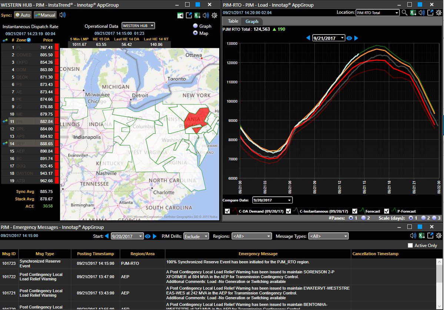The image size is (444, 310).
Task: Sort messages by Region/Area column
Action: click(x=143, y=254)
